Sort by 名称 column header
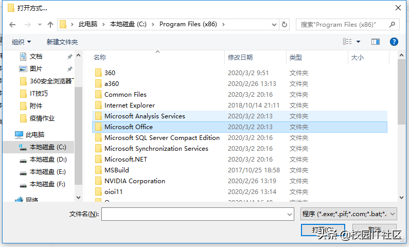Image resolution: width=409 pixels, height=247 pixels. click(x=100, y=58)
